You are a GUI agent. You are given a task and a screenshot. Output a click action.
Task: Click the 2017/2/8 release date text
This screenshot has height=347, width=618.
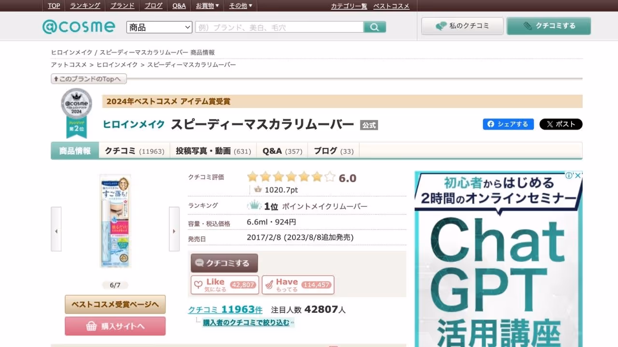click(x=300, y=238)
